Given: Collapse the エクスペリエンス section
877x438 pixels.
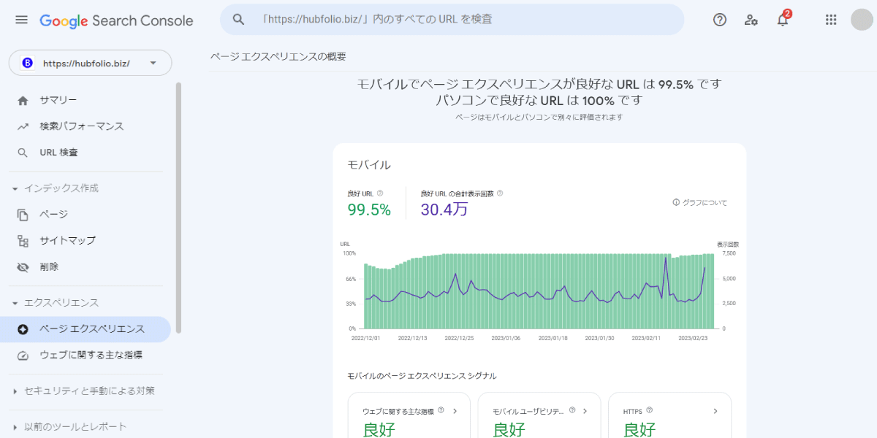Looking at the screenshot, I should pos(15,303).
